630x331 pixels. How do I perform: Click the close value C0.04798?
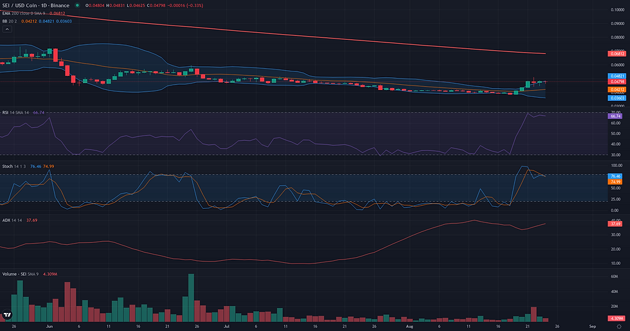[x=156, y=6]
